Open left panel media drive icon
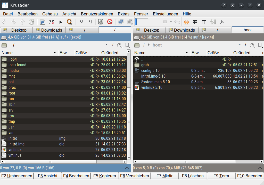The width and height of the screenshot is (264, 185). click(x=4, y=37)
